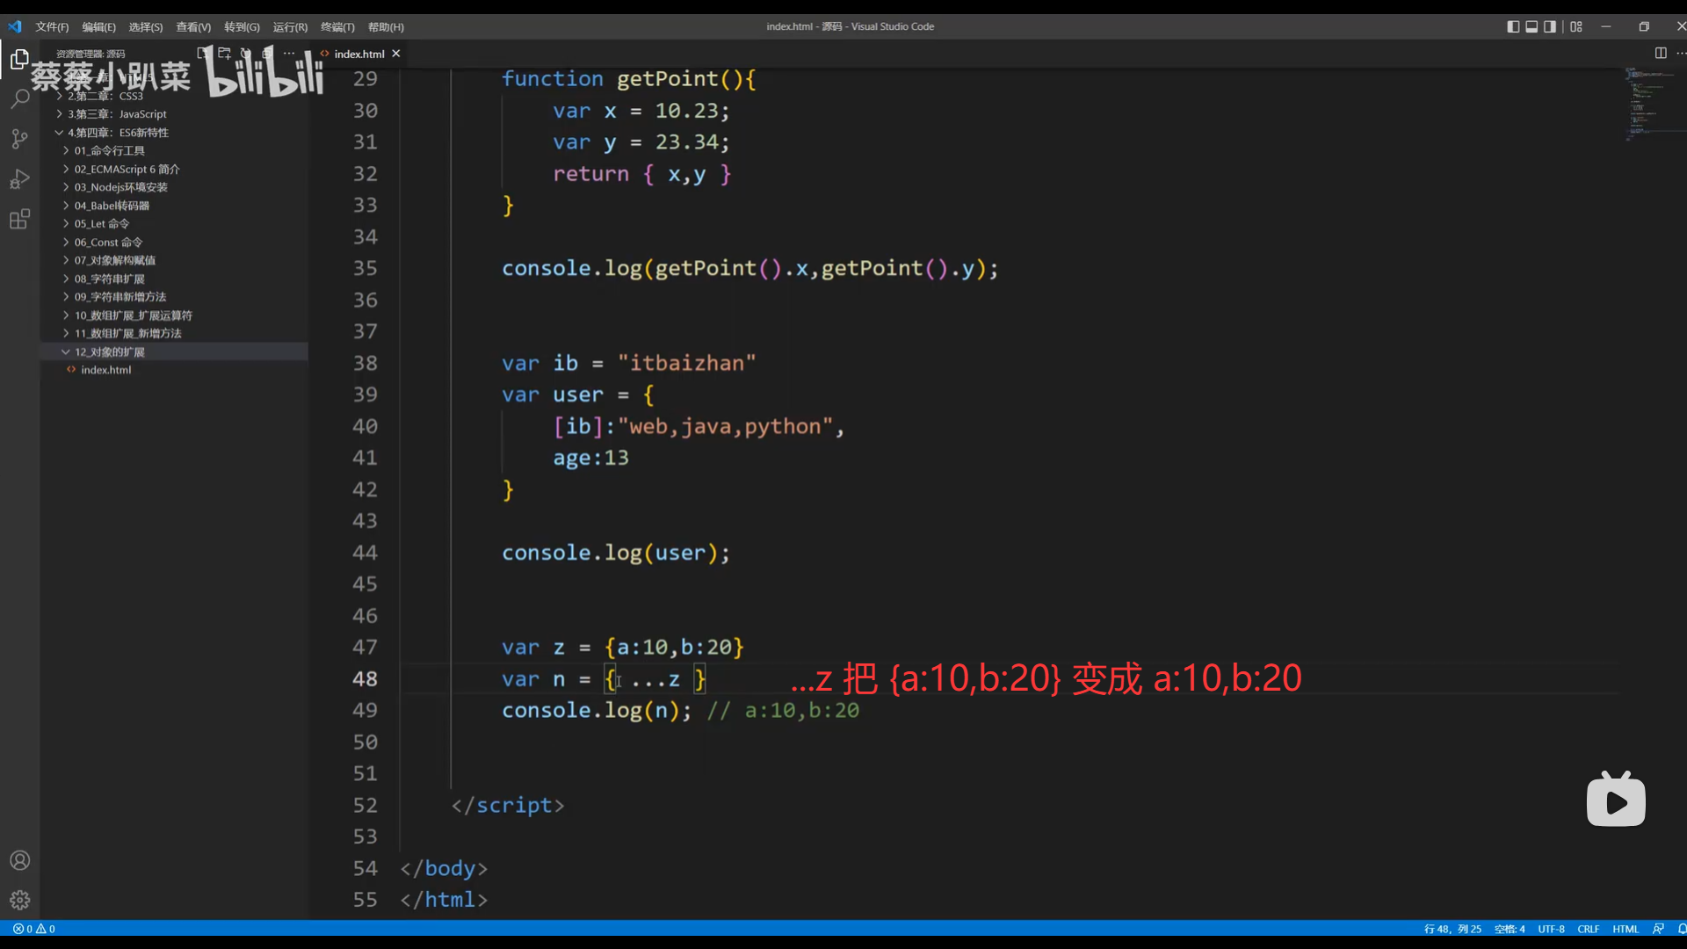This screenshot has height=949, width=1687.
Task: Click the Accounts icon in activity bar
Action: (x=19, y=860)
